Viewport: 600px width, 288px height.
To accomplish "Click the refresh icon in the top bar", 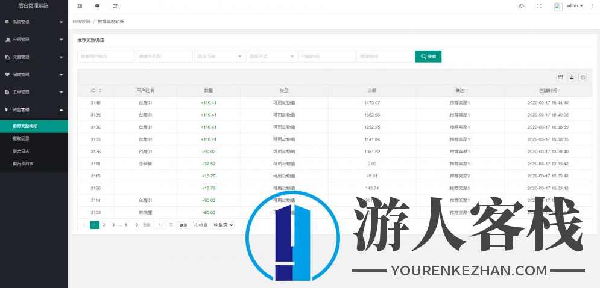I will click(x=115, y=6).
